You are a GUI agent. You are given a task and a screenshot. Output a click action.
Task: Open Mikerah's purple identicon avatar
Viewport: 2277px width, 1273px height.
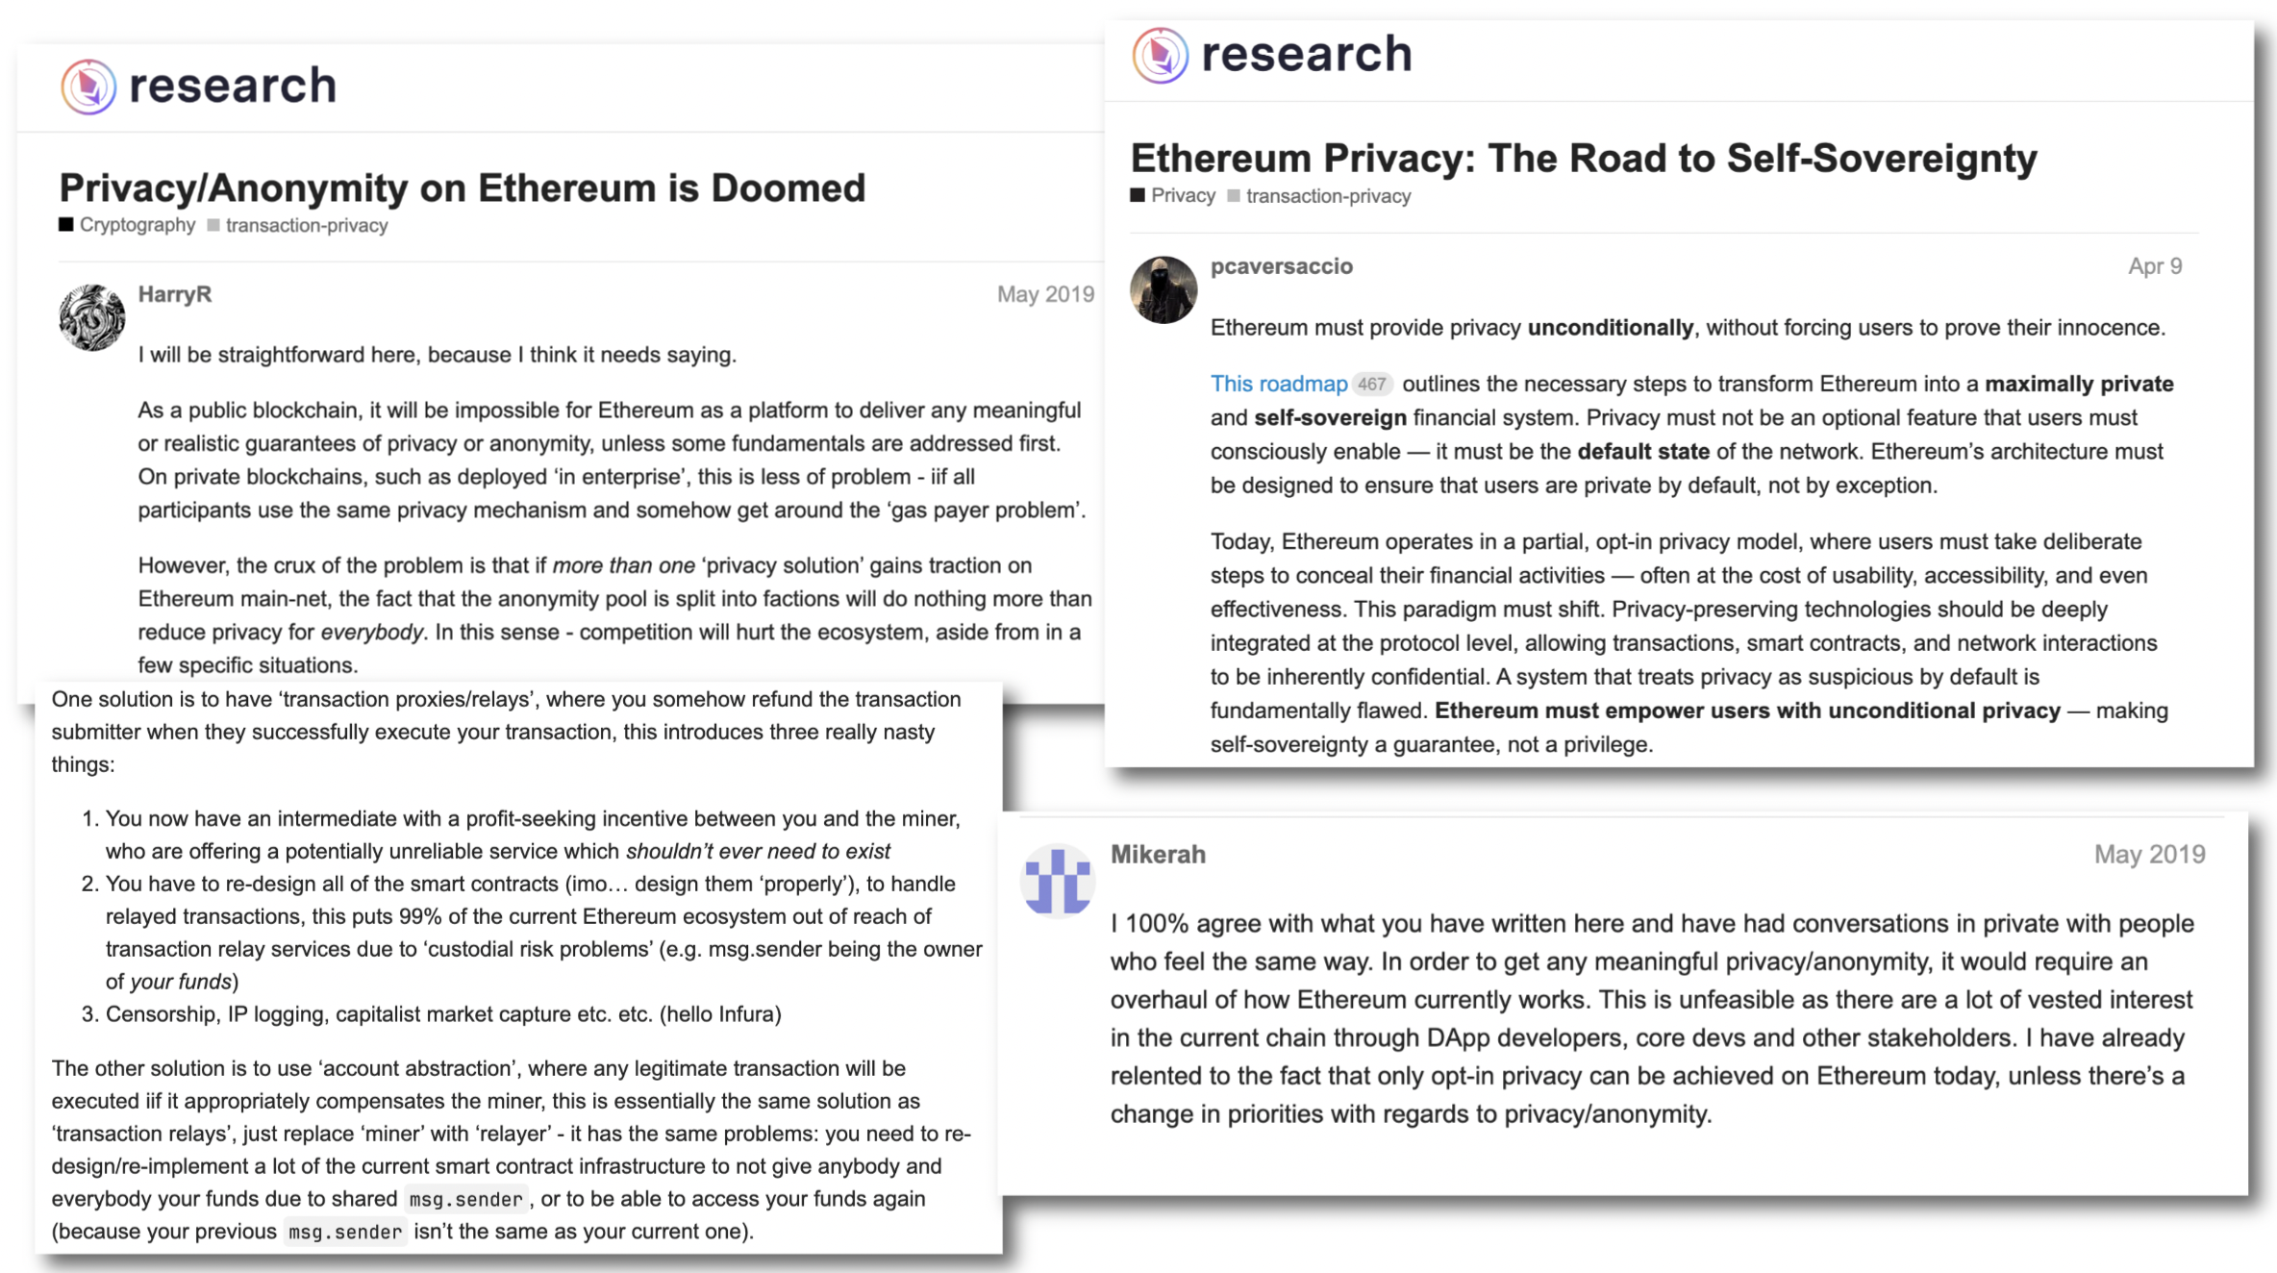click(1057, 881)
